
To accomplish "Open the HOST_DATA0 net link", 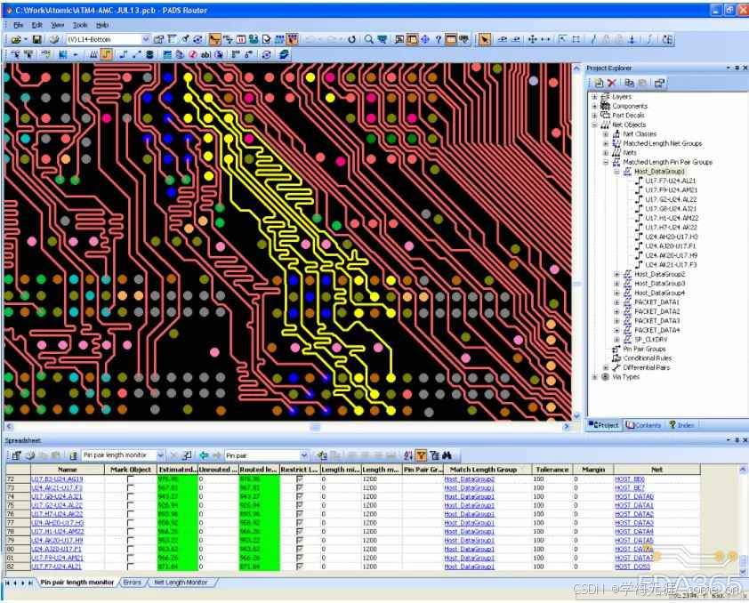I will [x=634, y=496].
